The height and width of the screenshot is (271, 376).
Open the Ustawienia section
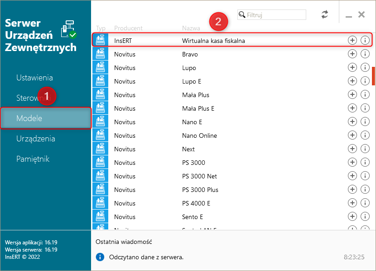(34, 78)
